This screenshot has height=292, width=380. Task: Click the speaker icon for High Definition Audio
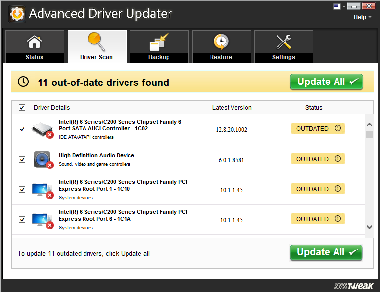[43, 160]
